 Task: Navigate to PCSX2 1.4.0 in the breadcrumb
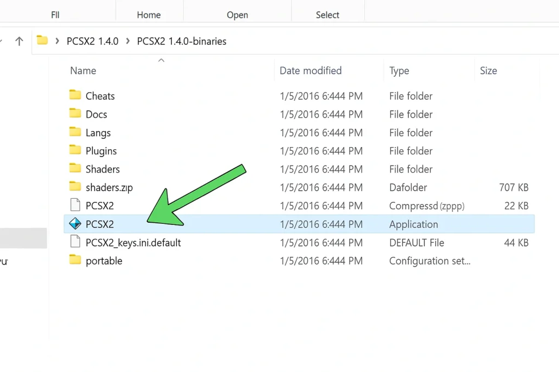click(x=92, y=41)
